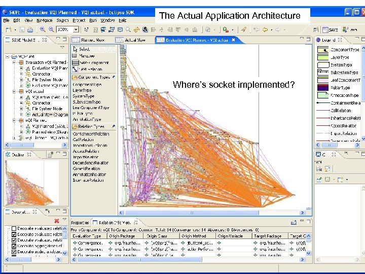Open the Model Explorer view menu triangle
Screen dimensions: 365x274
pyautogui.click(x=62, y=47)
